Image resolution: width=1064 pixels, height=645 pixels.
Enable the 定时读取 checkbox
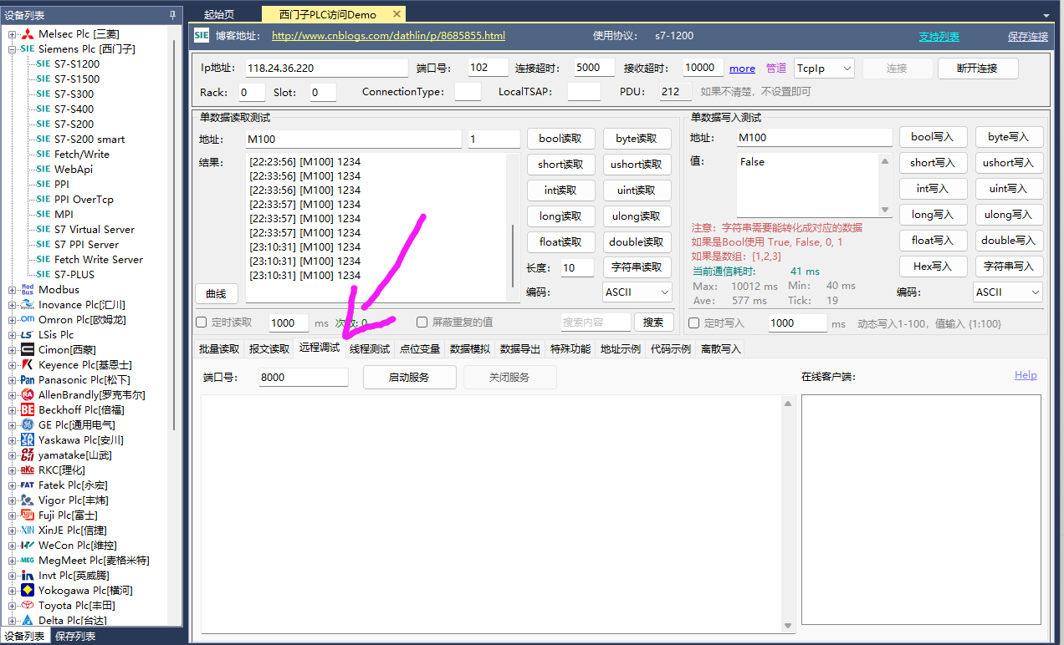201,322
